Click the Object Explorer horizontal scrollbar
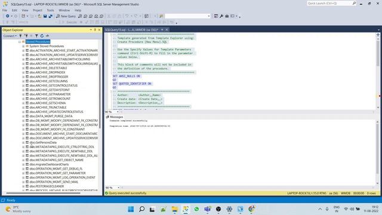382x215 pixels. (x=43, y=193)
